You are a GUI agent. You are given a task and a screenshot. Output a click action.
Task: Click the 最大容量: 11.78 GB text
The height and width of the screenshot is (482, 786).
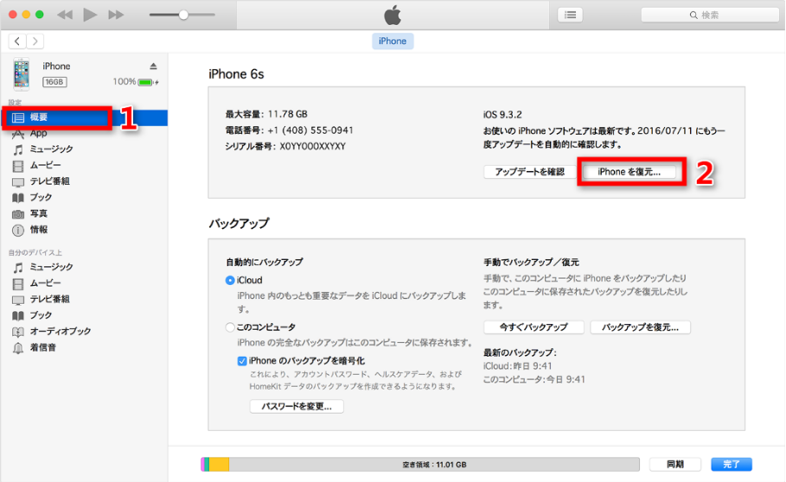click(x=266, y=114)
